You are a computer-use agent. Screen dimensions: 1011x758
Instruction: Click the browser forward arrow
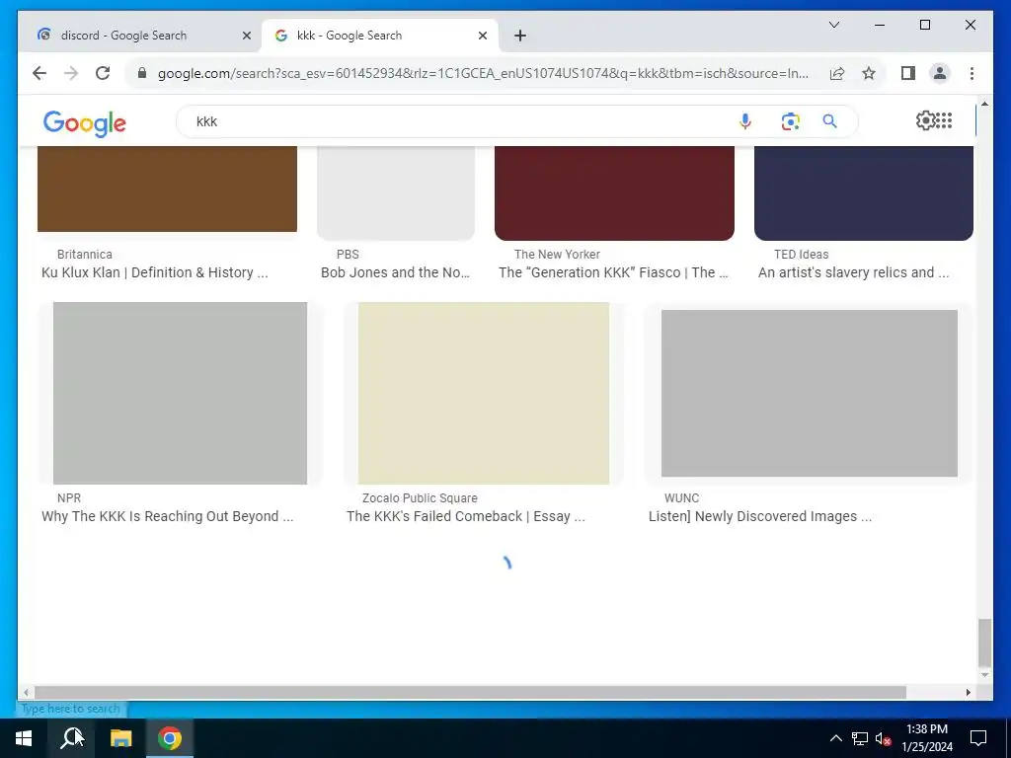71,73
